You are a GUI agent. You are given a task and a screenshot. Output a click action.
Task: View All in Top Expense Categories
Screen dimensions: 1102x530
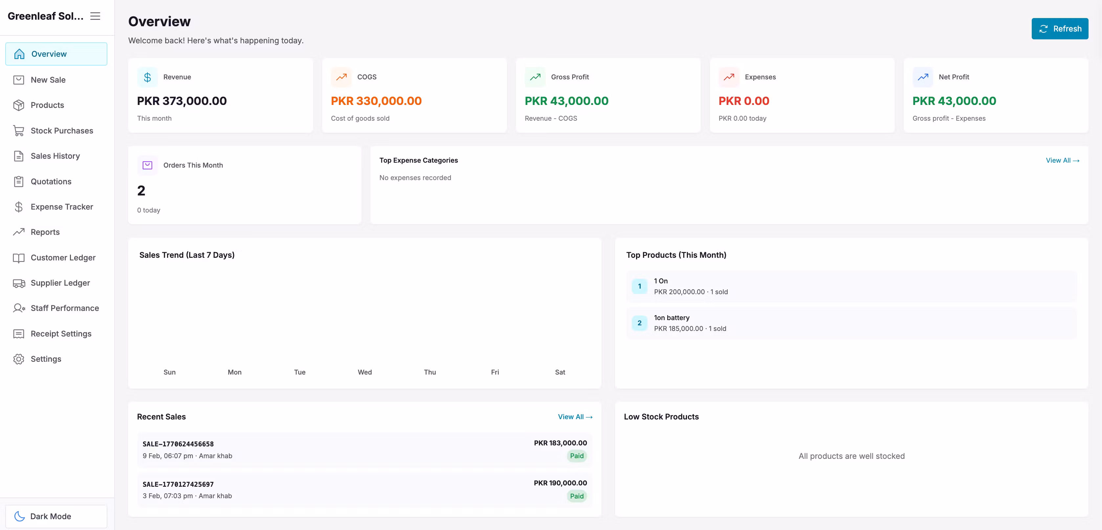[1062, 160]
